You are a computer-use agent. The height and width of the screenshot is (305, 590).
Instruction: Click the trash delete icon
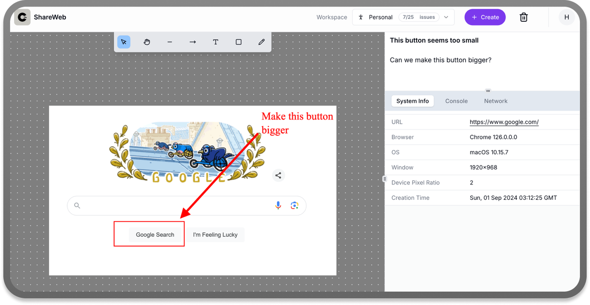524,18
